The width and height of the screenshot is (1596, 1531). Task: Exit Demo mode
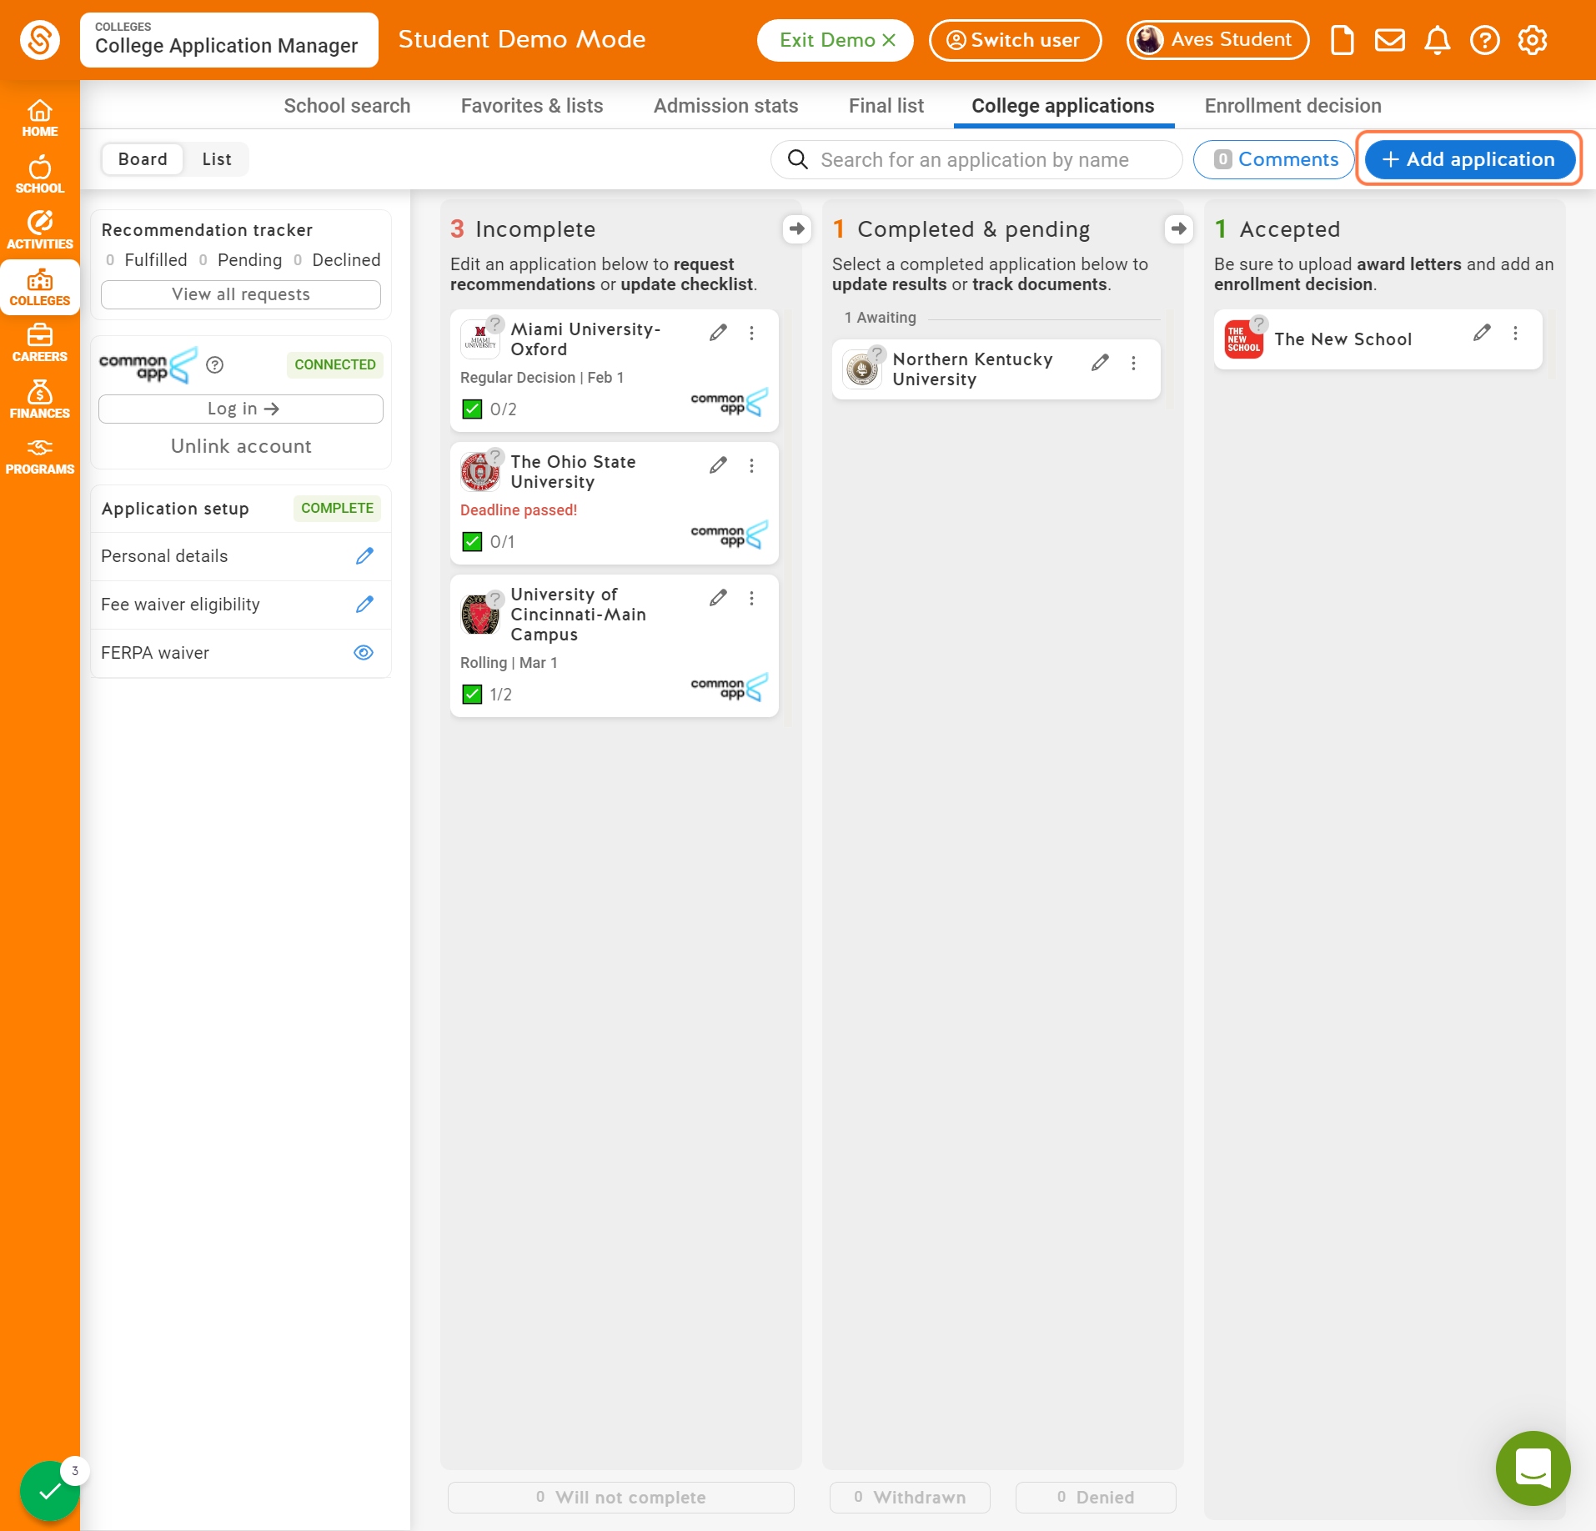click(836, 40)
